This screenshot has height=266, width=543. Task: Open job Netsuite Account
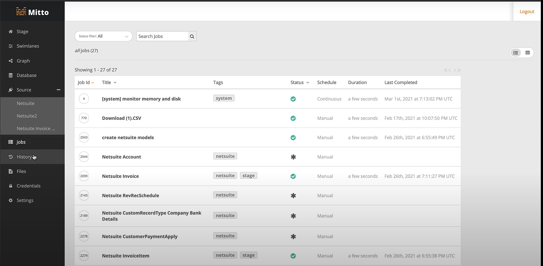click(121, 157)
